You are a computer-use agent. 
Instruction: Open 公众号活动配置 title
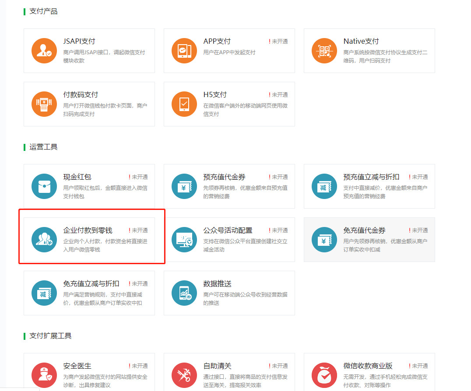(228, 230)
